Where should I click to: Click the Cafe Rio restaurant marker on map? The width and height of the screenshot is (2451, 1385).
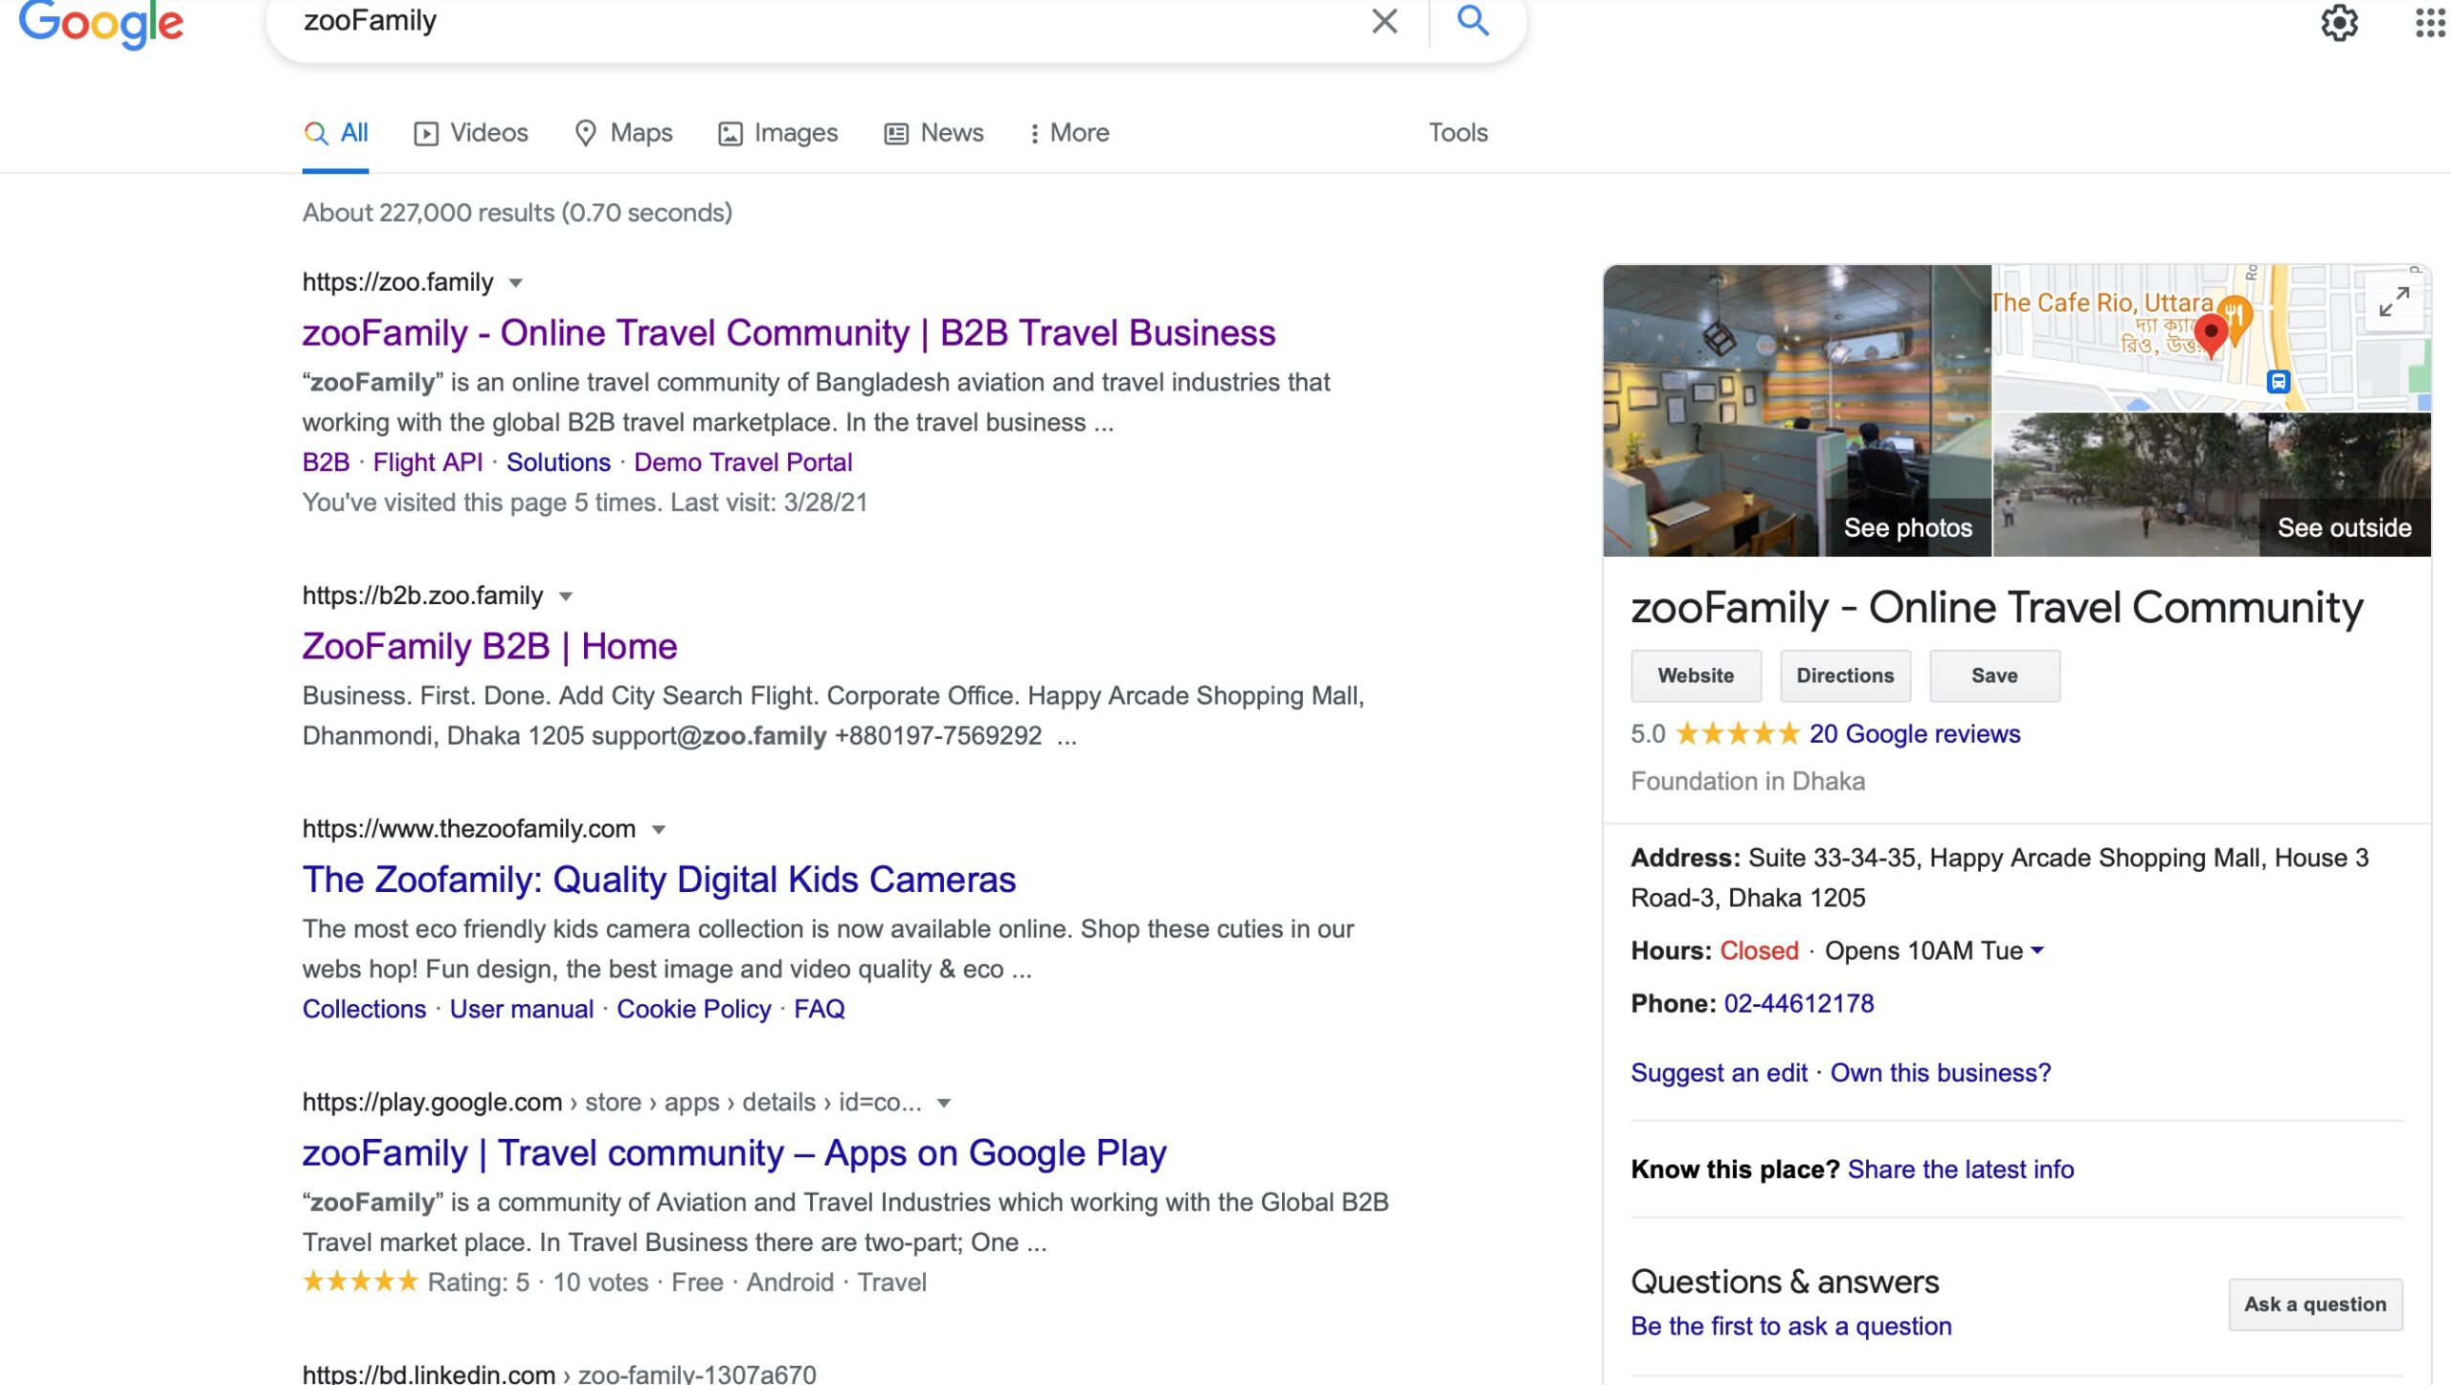click(2235, 317)
